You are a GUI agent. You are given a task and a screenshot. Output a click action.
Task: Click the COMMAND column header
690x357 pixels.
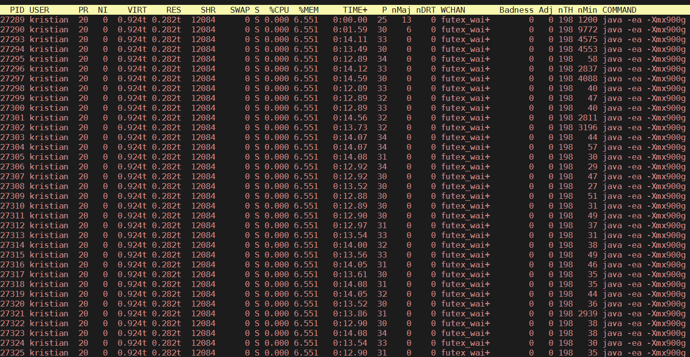619,10
